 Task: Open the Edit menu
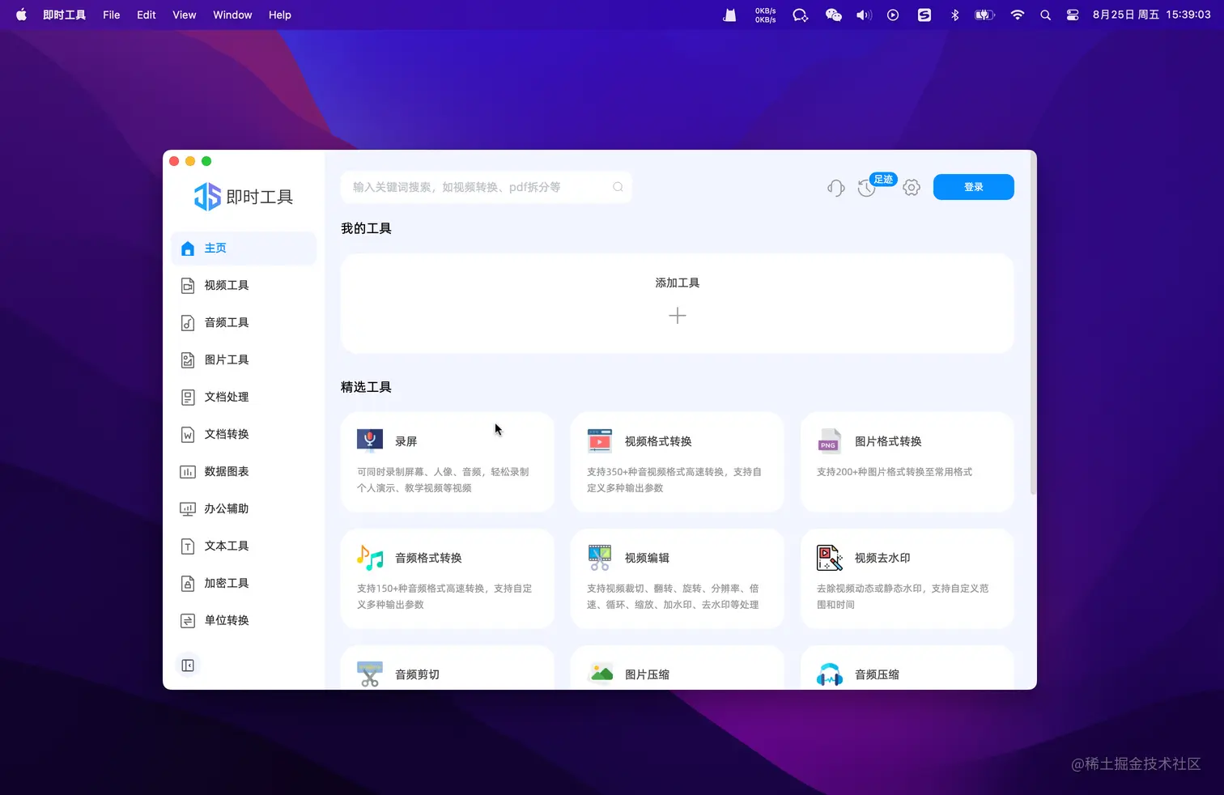coord(147,15)
